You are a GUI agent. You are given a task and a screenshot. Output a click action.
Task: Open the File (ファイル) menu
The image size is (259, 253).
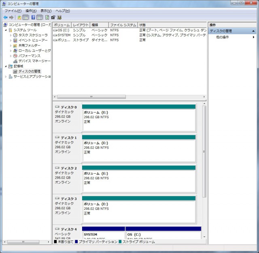pyautogui.click(x=13, y=11)
